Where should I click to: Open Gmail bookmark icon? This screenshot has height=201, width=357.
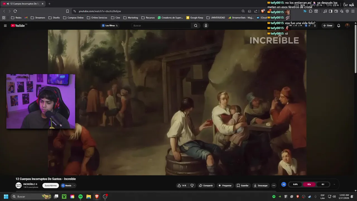click(26, 18)
